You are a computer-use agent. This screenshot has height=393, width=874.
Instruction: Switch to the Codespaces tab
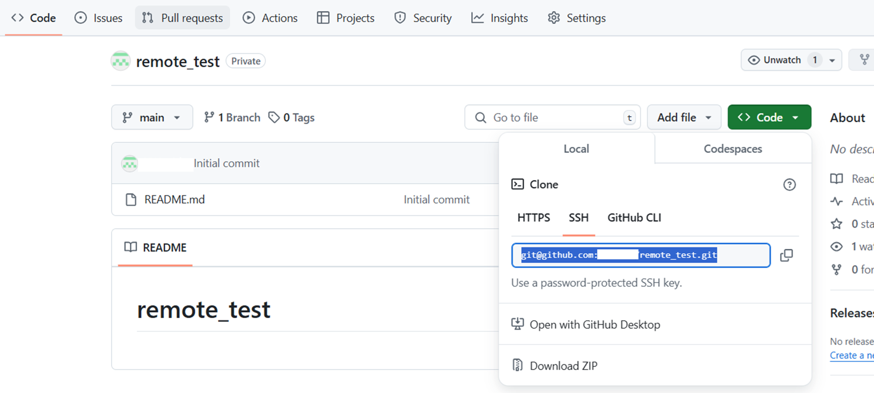pos(733,149)
